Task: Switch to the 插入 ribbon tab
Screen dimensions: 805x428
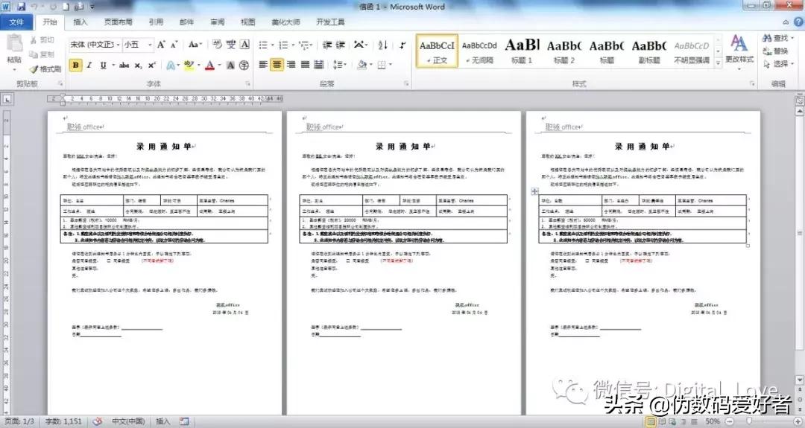Action: coord(80,22)
